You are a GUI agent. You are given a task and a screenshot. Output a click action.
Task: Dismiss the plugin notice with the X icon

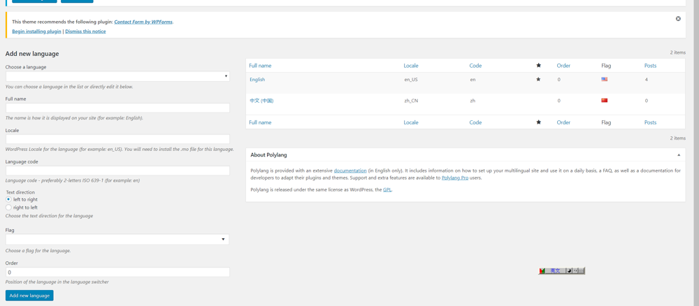678,19
